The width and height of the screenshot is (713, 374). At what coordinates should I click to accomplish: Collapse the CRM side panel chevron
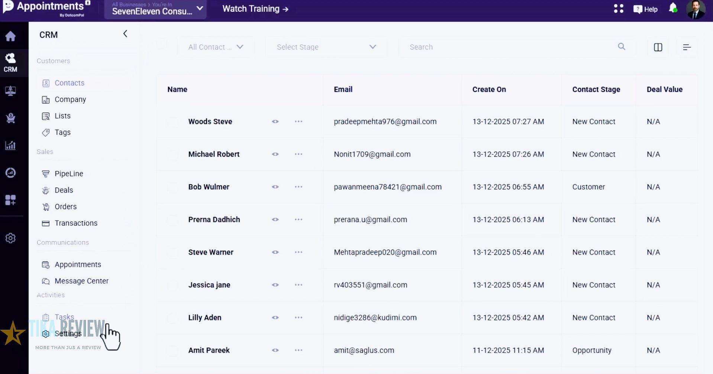125,34
